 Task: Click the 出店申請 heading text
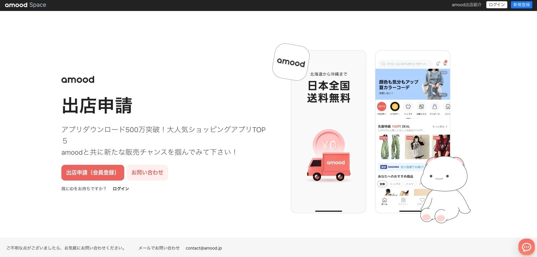pyautogui.click(x=97, y=106)
